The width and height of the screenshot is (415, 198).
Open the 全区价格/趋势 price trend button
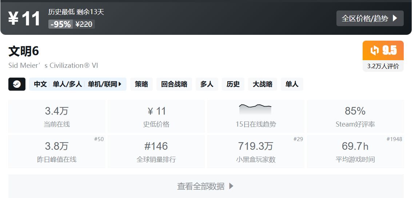370,18
